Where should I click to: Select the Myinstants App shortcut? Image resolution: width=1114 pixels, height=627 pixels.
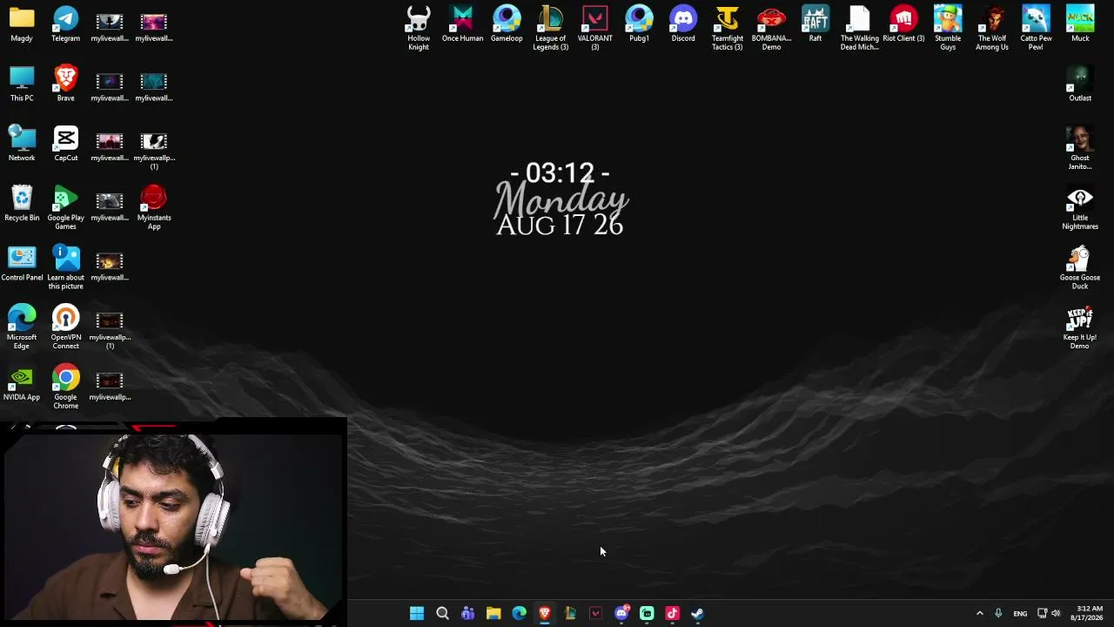click(x=154, y=208)
